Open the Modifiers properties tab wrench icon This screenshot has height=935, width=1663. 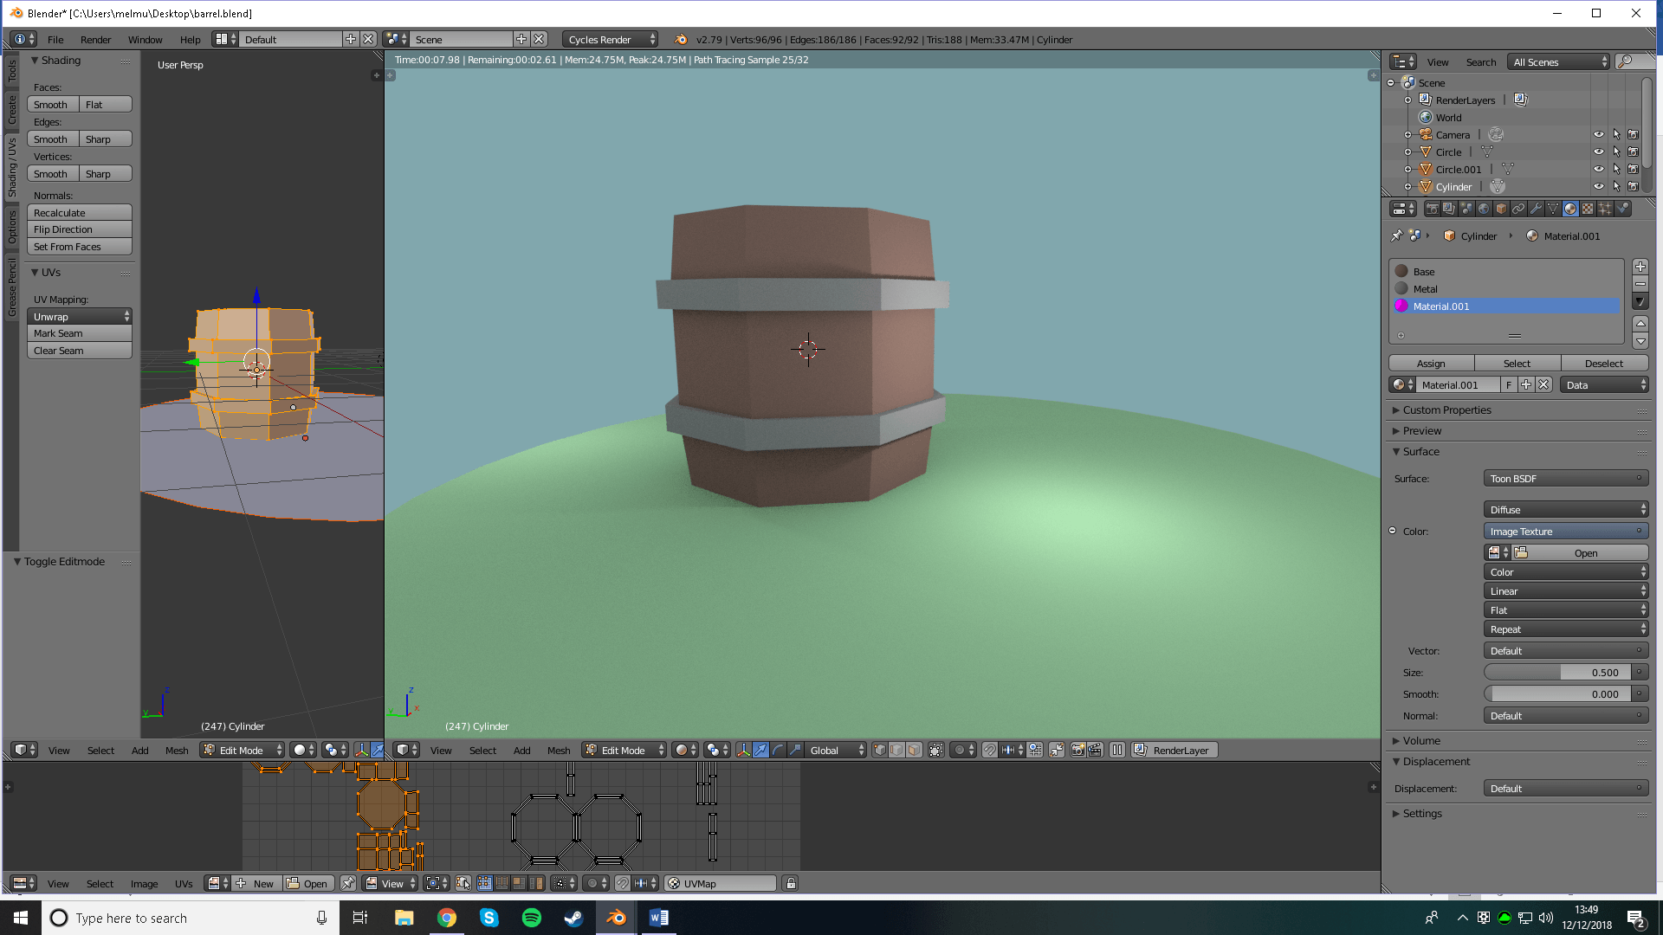click(1536, 209)
